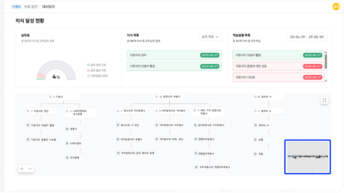Image resolution: width=344 pixels, height=193 pixels.
Task: Go to 수업 공간 in the breadcrumb
Action: pos(31,6)
